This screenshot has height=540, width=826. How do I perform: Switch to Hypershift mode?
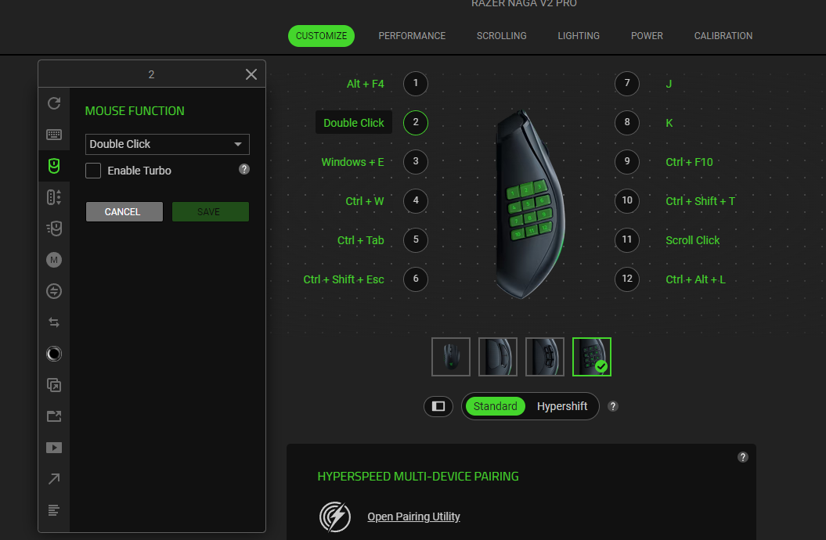562,406
